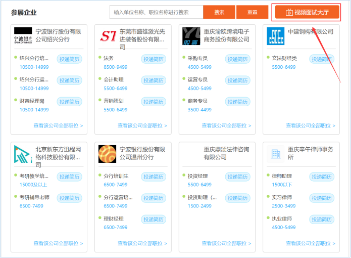Expand all jobs for 重庆鼎颂法律咨询
The image size is (351, 258).
[x=226, y=243]
